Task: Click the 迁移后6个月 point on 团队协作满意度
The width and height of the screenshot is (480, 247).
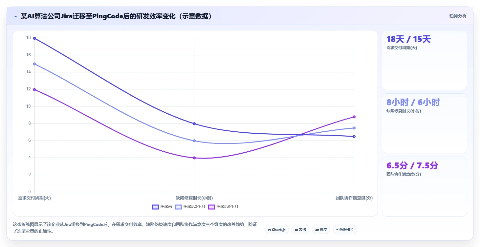Action: (354, 117)
